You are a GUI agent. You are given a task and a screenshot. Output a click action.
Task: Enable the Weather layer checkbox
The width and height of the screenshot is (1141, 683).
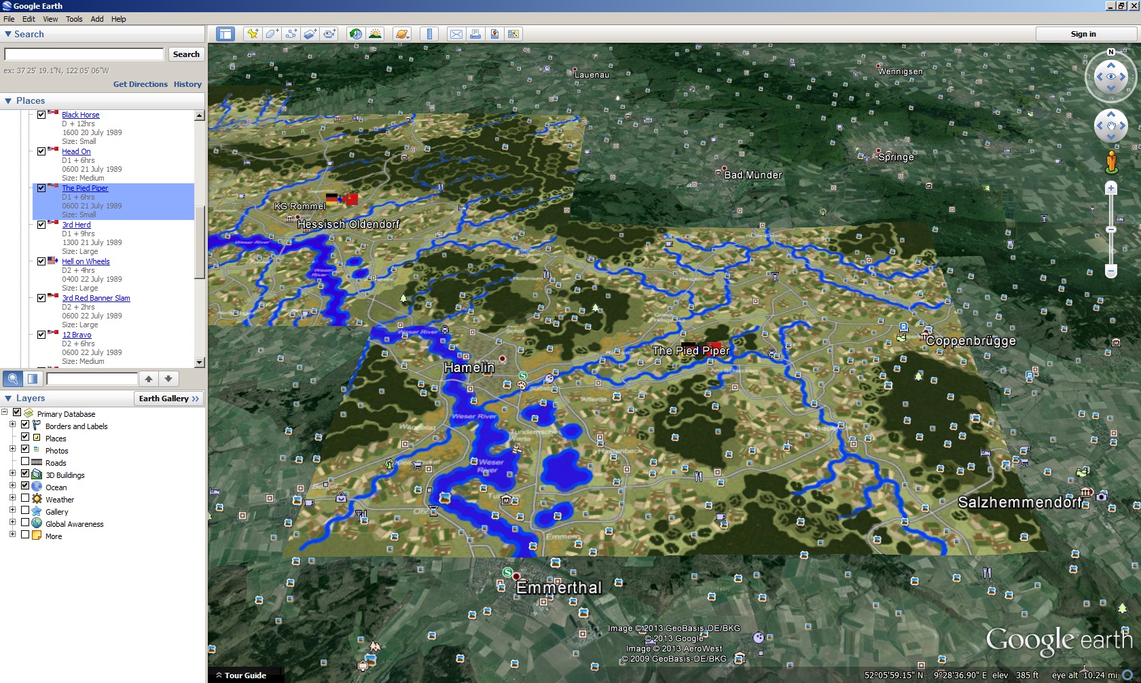coord(25,498)
